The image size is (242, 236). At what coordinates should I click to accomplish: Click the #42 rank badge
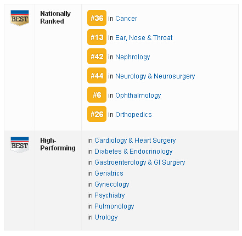coord(97,57)
